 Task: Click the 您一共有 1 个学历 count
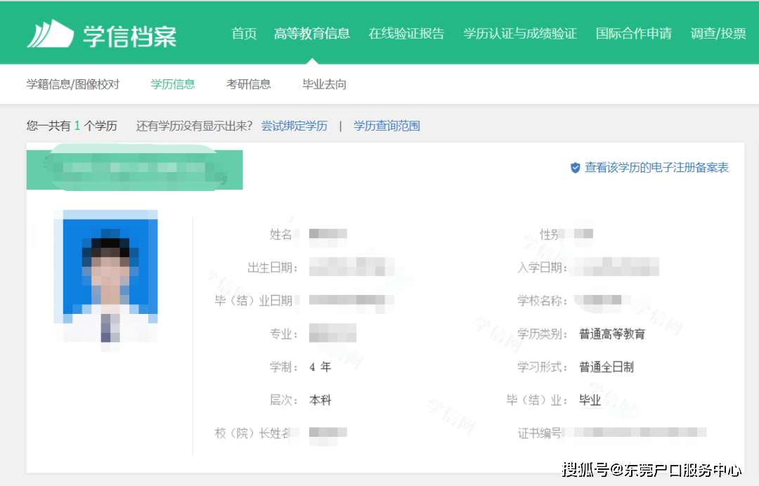[x=70, y=126]
